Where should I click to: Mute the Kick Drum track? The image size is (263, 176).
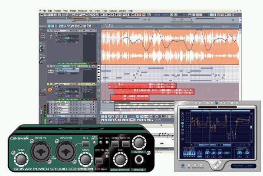(71, 104)
